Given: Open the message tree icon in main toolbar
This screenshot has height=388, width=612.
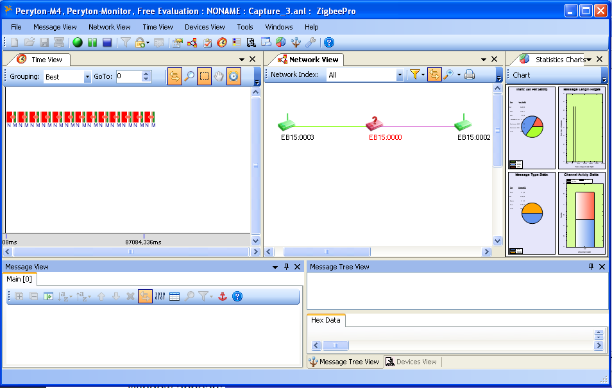Looking at the screenshot, I should tap(296, 42).
